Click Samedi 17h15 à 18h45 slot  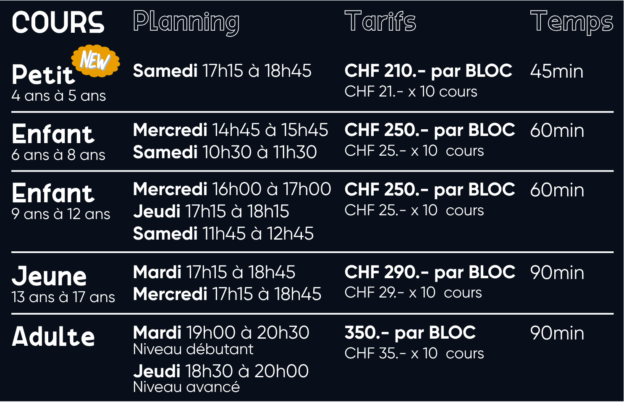click(x=222, y=71)
